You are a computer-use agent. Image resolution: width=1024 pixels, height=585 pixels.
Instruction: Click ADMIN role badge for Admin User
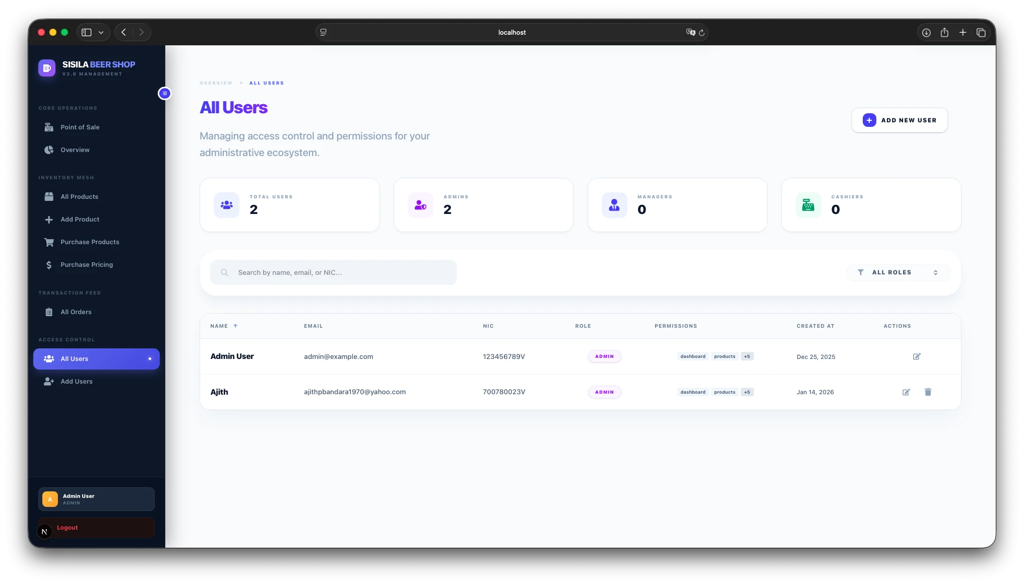pyautogui.click(x=604, y=356)
